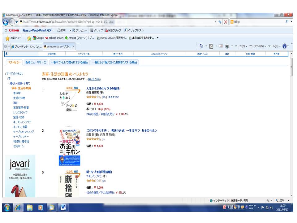Click the Print printer icon in command bar
The image size is (297, 223).
pos(227,46)
